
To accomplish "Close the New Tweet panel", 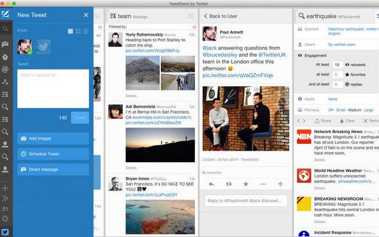I will point(86,15).
